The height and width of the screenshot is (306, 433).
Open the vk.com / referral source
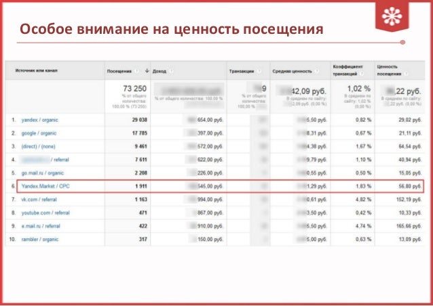pyautogui.click(x=39, y=200)
